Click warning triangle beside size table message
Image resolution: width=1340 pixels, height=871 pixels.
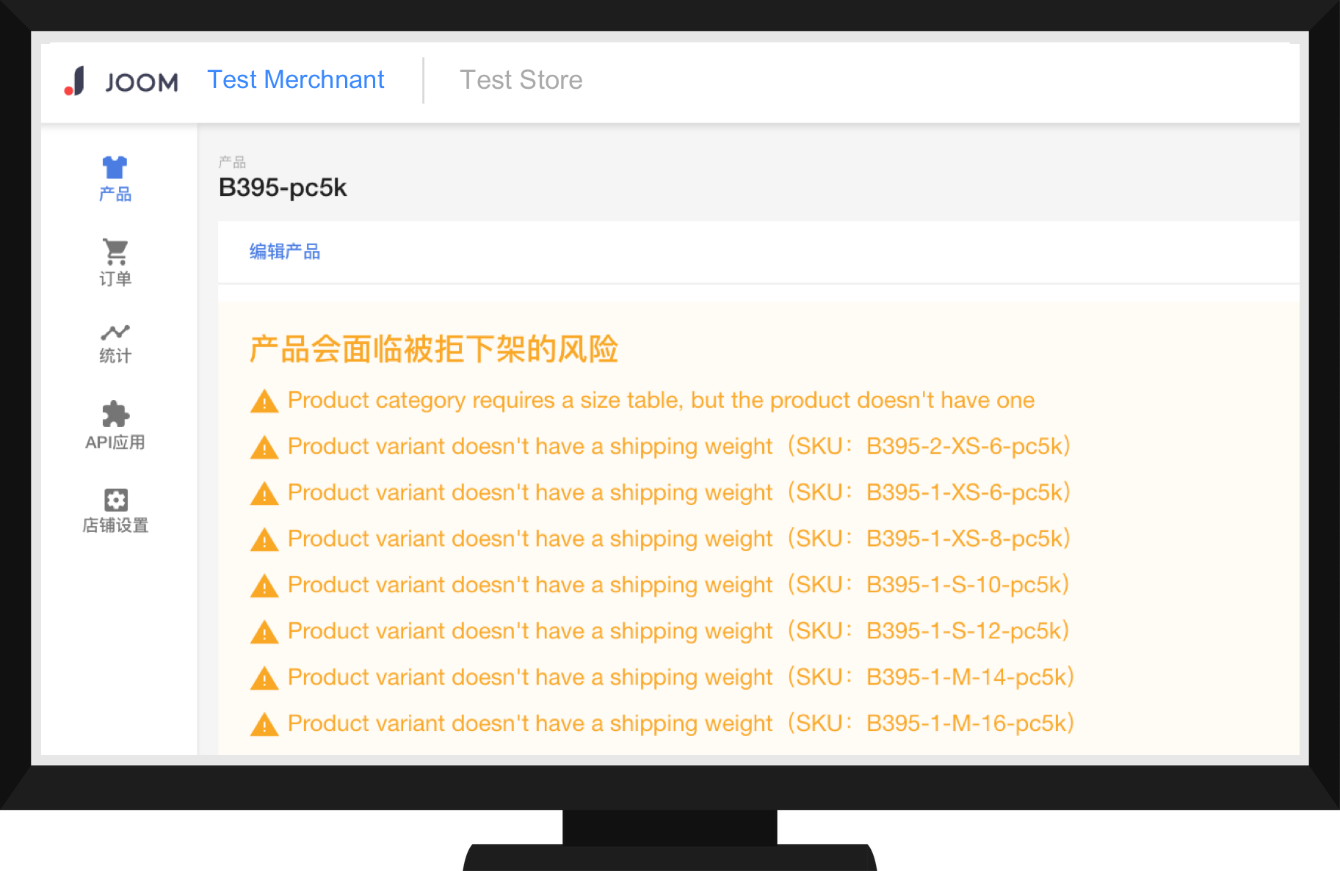(x=264, y=401)
